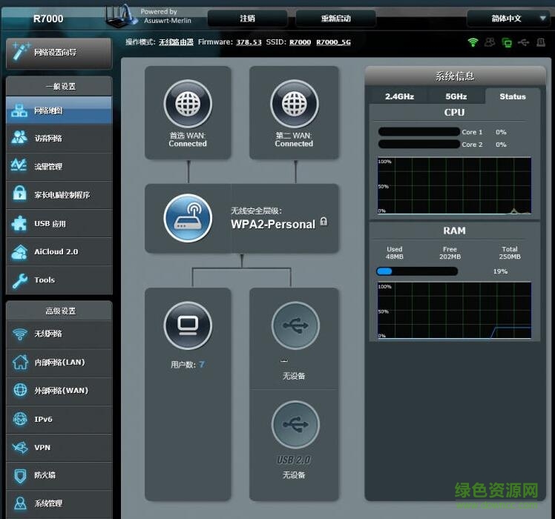Click the primary WAN globe icon
Viewport: 555px width, 519px height.
pos(188,105)
